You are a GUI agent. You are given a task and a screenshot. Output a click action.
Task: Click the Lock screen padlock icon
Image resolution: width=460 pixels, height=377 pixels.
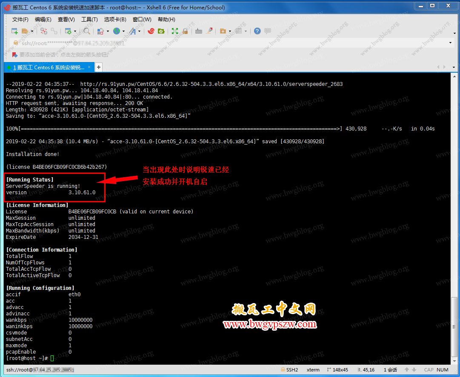(x=185, y=31)
